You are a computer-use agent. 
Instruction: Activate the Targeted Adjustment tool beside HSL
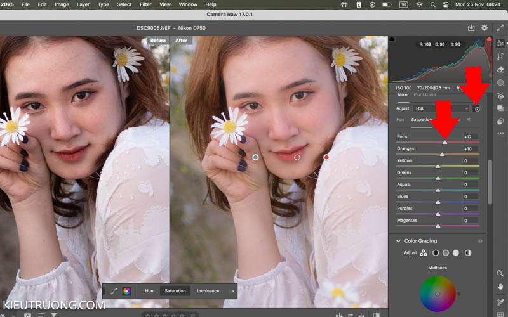(x=476, y=108)
